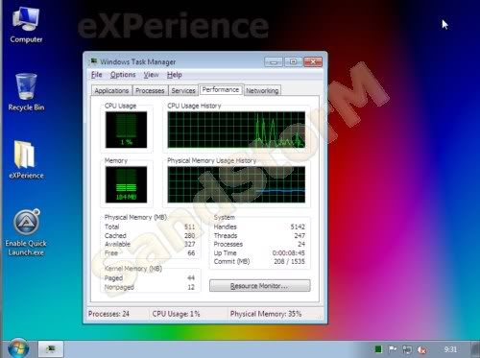
Task: Open the Help menu
Action: point(175,75)
